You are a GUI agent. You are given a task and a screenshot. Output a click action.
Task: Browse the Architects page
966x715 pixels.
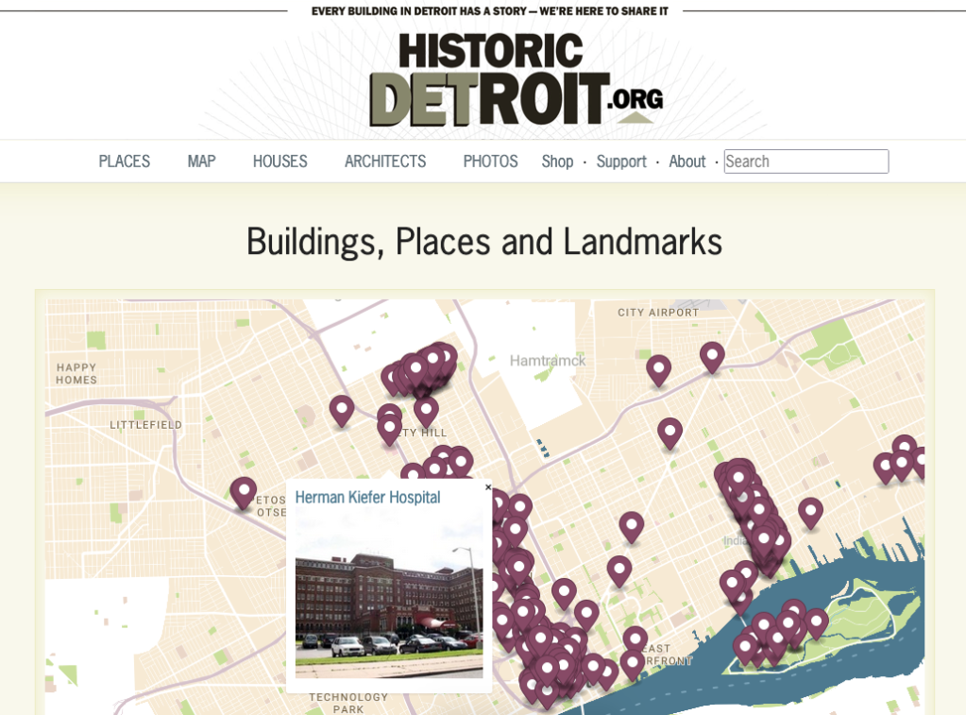385,162
